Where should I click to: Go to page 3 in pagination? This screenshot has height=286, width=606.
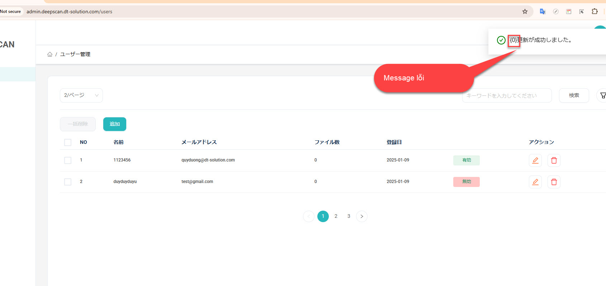[x=349, y=216]
